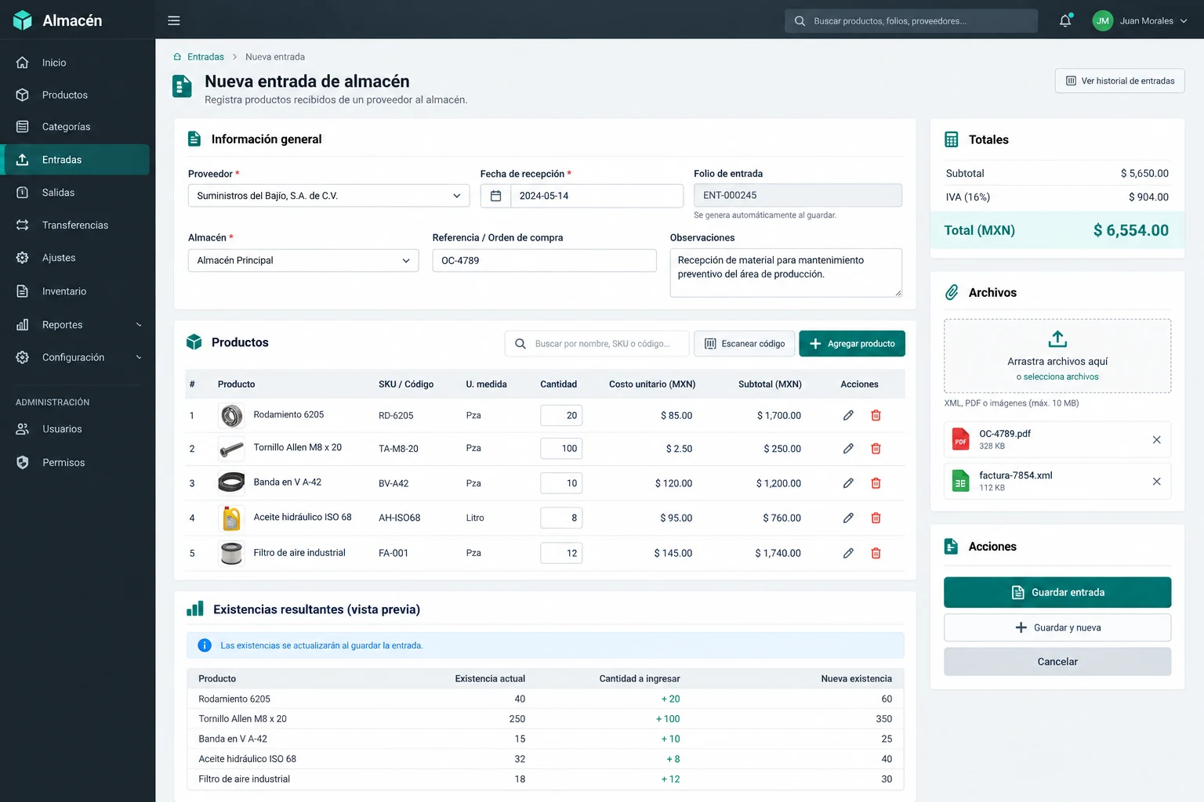Open Ver historial de entradas
Screen dimensions: 1204x802
click(1119, 81)
